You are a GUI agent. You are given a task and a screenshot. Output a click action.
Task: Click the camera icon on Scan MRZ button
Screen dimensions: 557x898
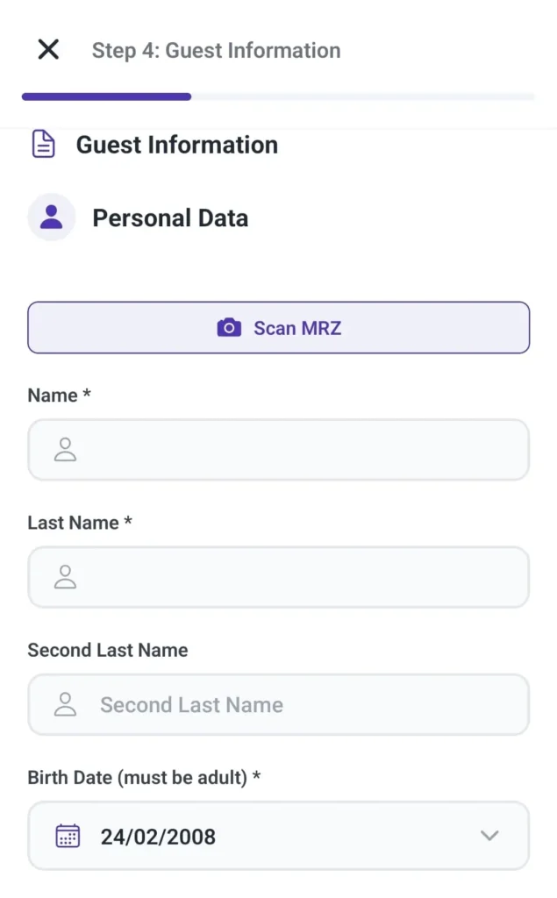coord(229,327)
